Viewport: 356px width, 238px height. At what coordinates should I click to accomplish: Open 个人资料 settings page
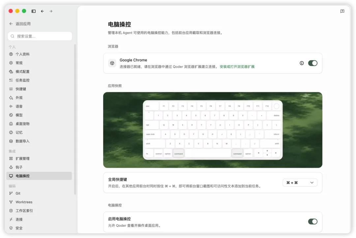(x=39, y=54)
